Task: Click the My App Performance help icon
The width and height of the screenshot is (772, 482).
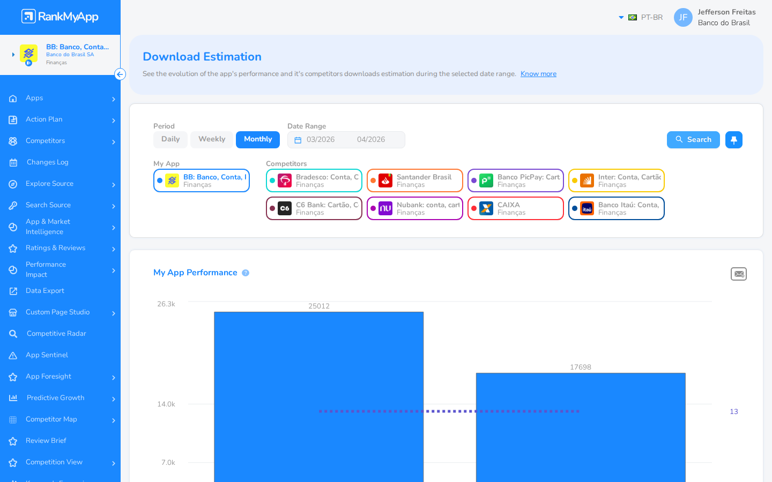Action: pyautogui.click(x=246, y=273)
